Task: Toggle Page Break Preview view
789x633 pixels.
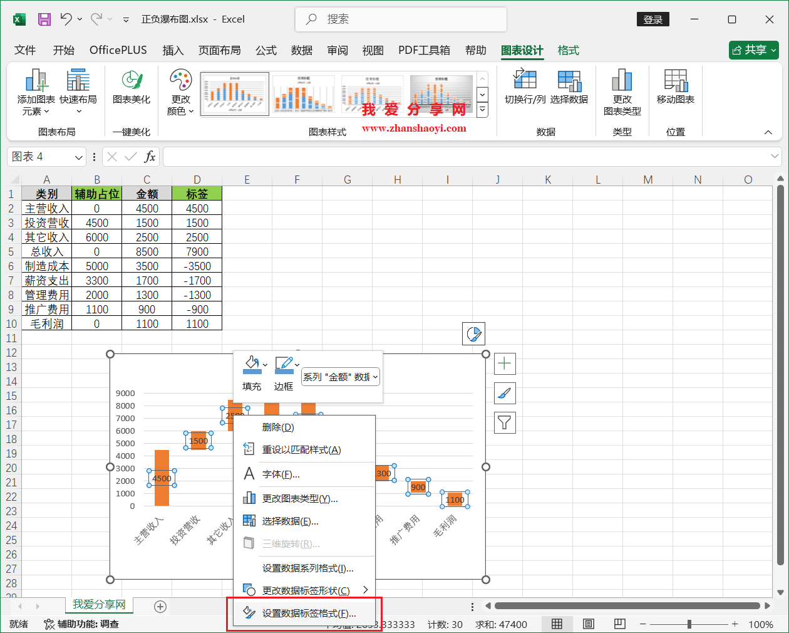Action: [619, 624]
